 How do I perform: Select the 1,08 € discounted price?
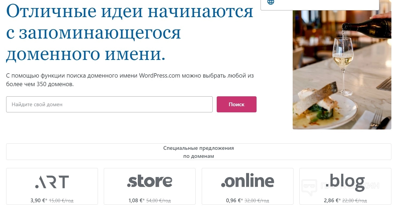click(x=136, y=200)
